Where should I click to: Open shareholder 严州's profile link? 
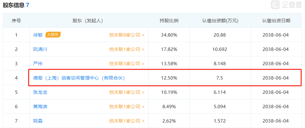coord(38,63)
